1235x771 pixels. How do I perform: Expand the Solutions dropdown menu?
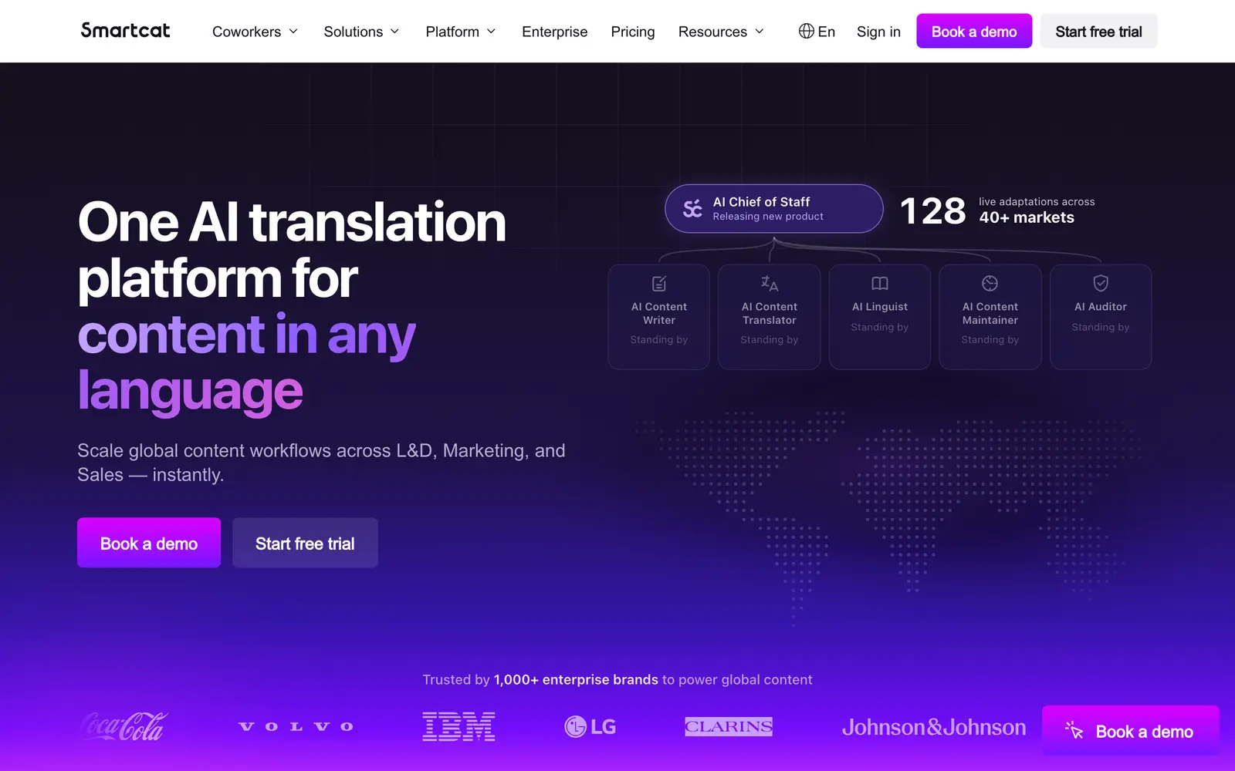pos(361,32)
